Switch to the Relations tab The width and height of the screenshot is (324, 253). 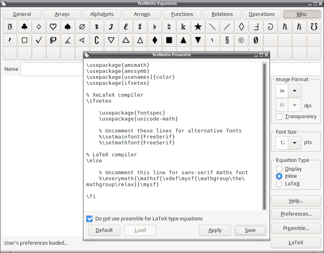tap(222, 14)
